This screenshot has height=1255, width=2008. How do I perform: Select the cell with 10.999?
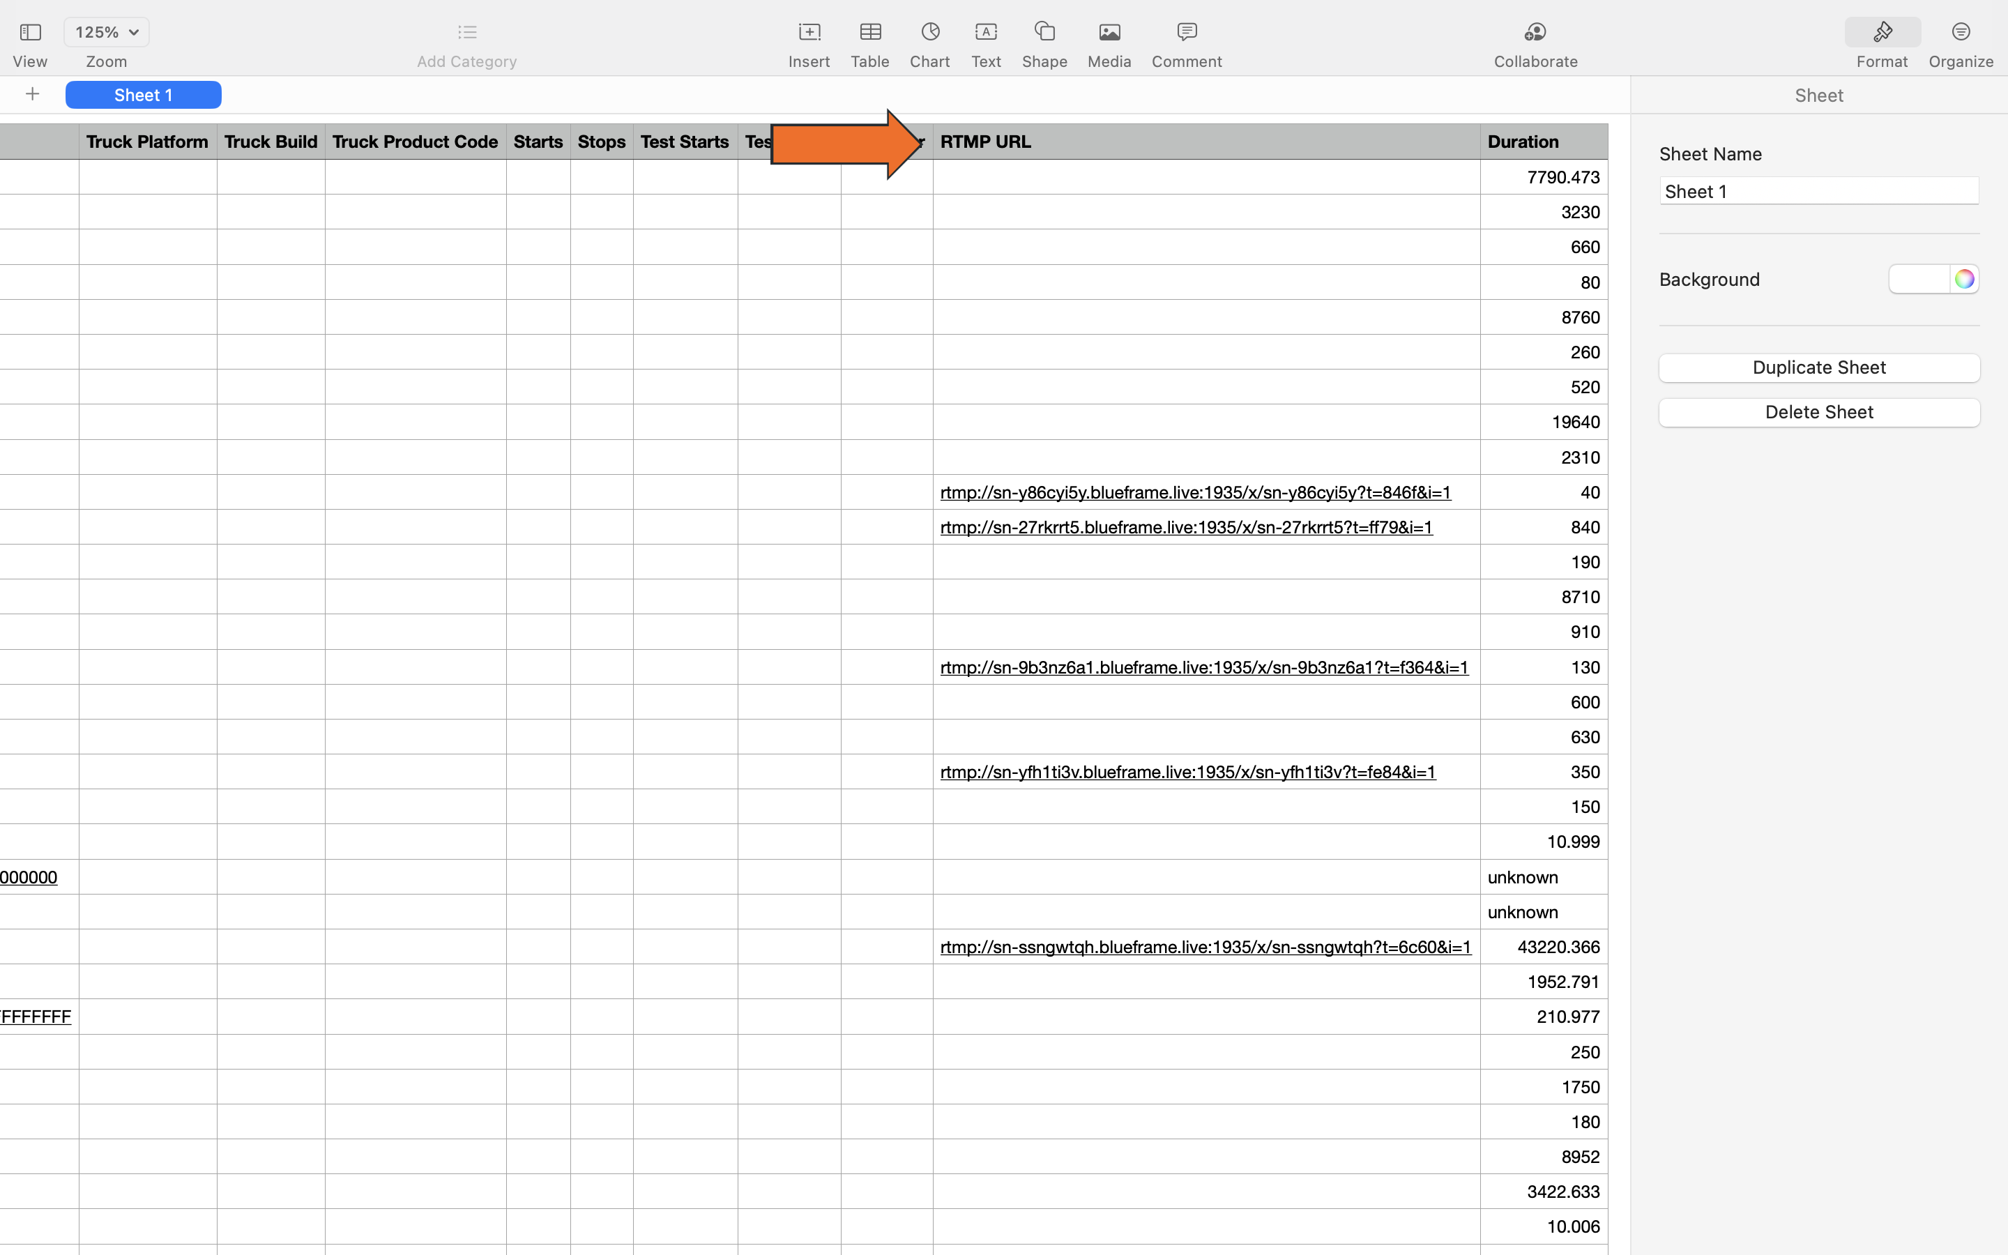coord(1544,842)
